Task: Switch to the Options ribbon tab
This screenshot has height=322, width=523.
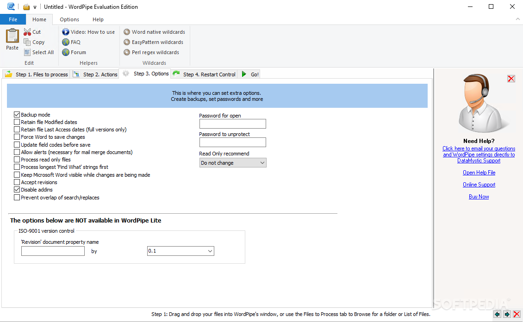Action: pyautogui.click(x=69, y=19)
